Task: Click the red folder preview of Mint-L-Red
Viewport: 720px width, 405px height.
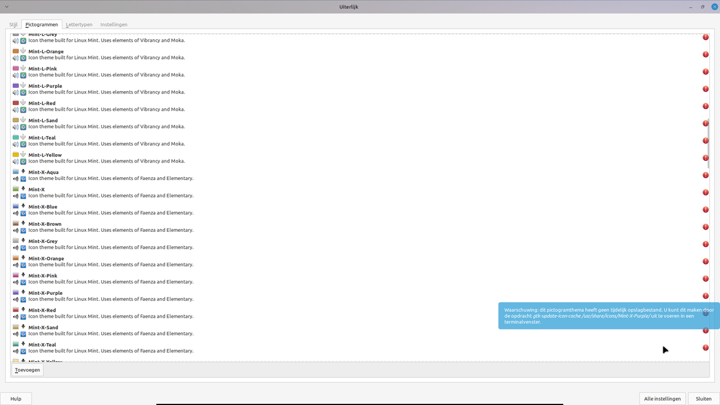Action: pyautogui.click(x=16, y=103)
